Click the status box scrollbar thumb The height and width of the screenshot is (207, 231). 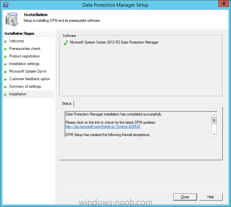[x=214, y=121]
